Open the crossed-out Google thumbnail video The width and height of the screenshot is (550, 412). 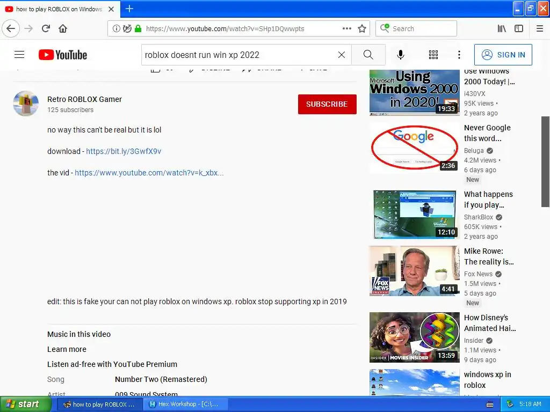(x=414, y=148)
